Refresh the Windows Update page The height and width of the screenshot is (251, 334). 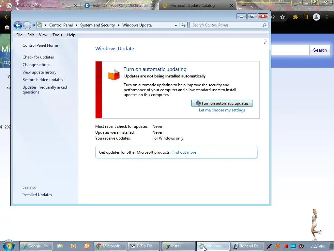click(183, 25)
